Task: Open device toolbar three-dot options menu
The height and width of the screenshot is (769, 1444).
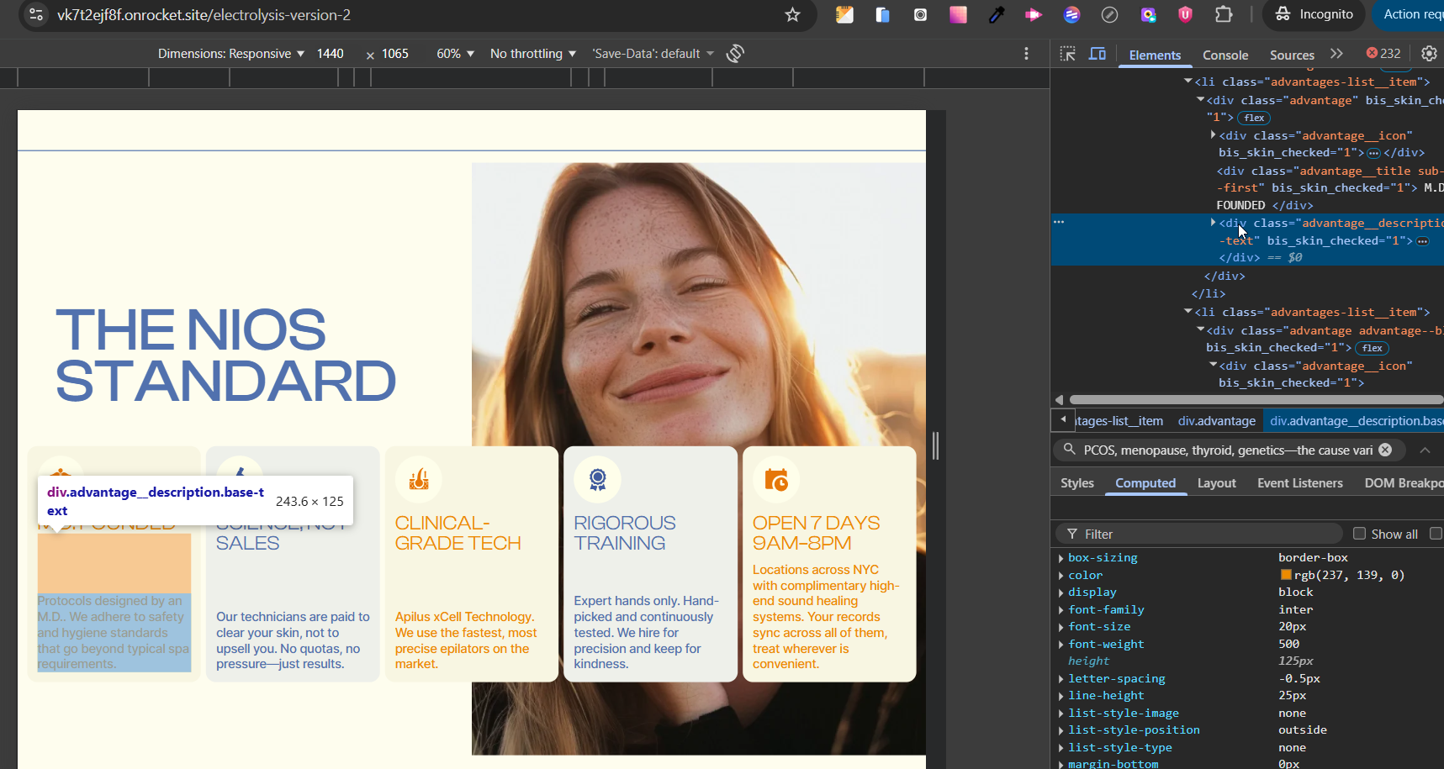Action: point(1026,54)
